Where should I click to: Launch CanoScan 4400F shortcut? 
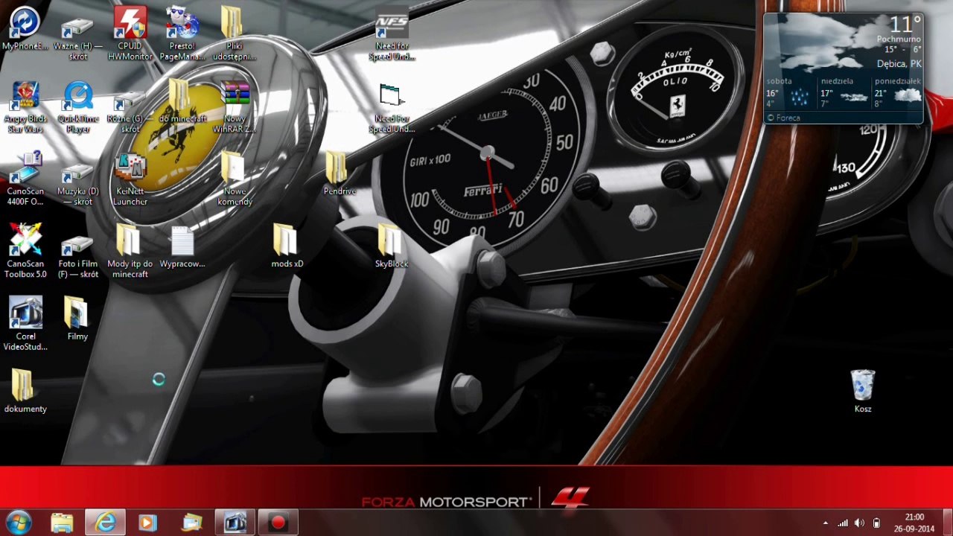pos(25,179)
